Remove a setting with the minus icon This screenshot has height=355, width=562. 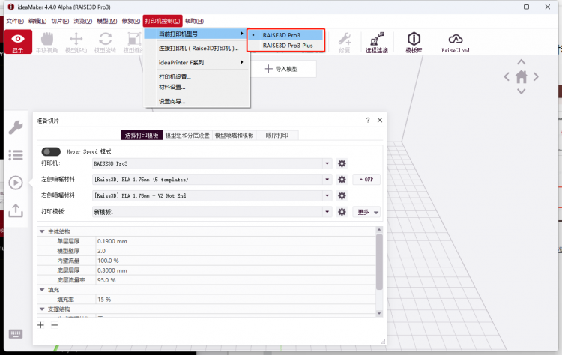tap(55, 325)
